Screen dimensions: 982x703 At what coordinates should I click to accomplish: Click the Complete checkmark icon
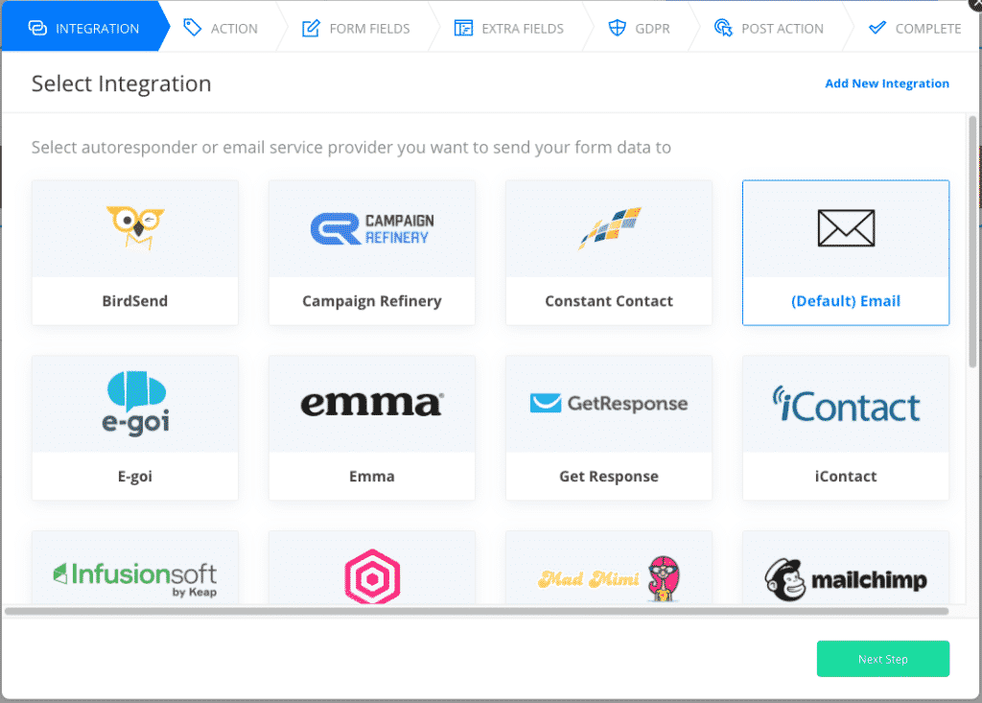[877, 28]
